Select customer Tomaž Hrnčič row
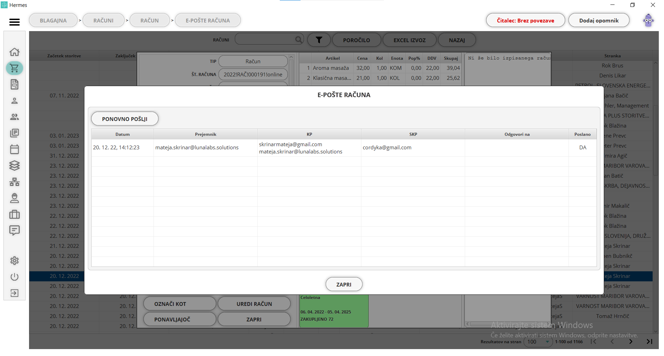664x356 pixels. [612, 316]
